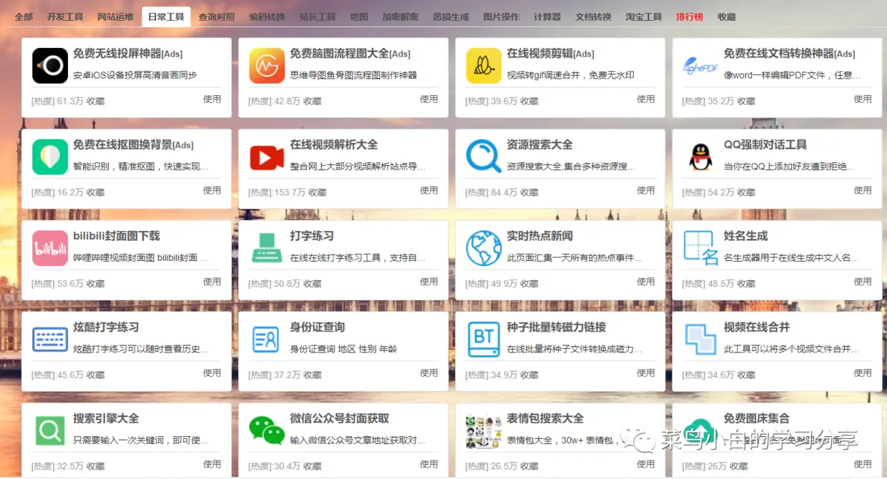This screenshot has width=887, height=479.
Task: Click the pink bilibili icon
Action: tap(50, 249)
